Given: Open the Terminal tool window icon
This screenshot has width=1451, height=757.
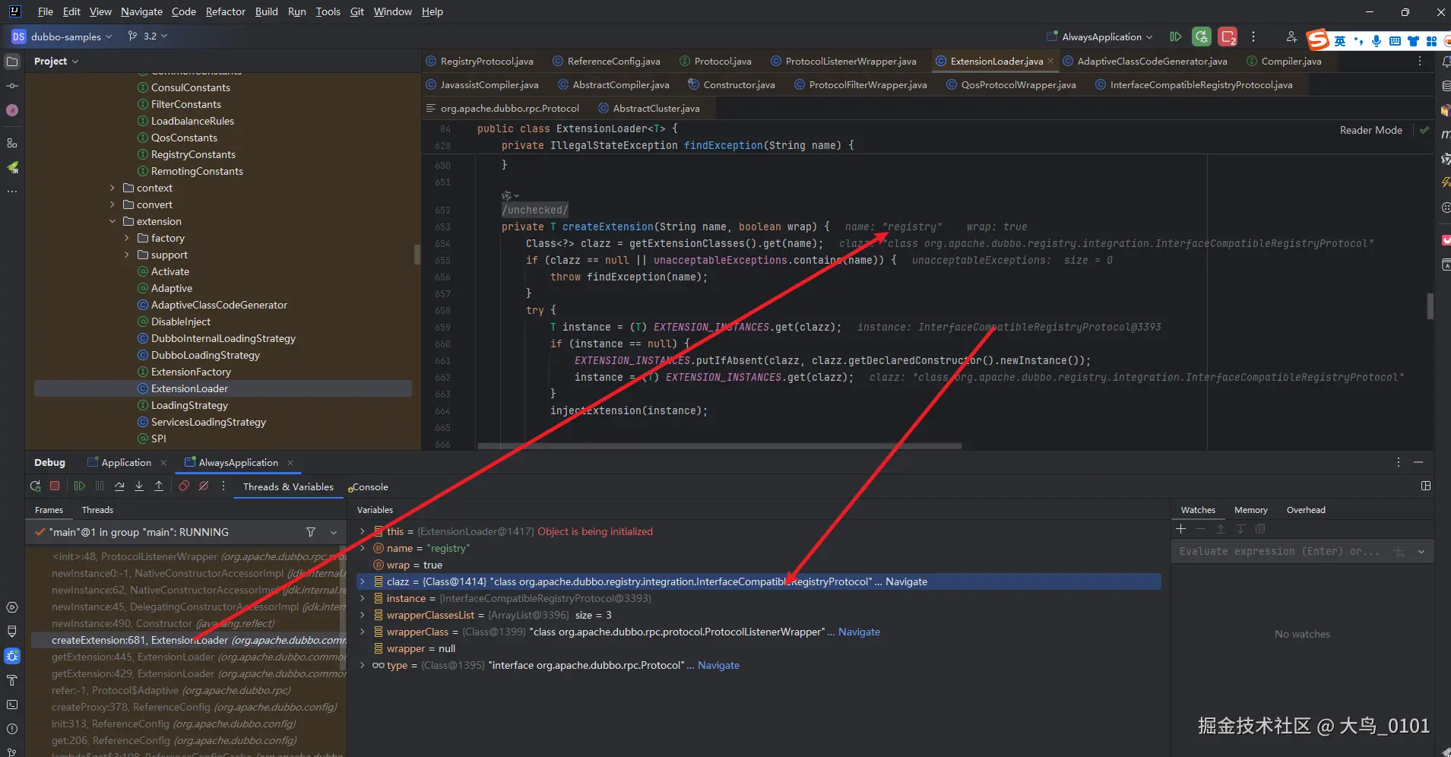Looking at the screenshot, I should point(12,705).
